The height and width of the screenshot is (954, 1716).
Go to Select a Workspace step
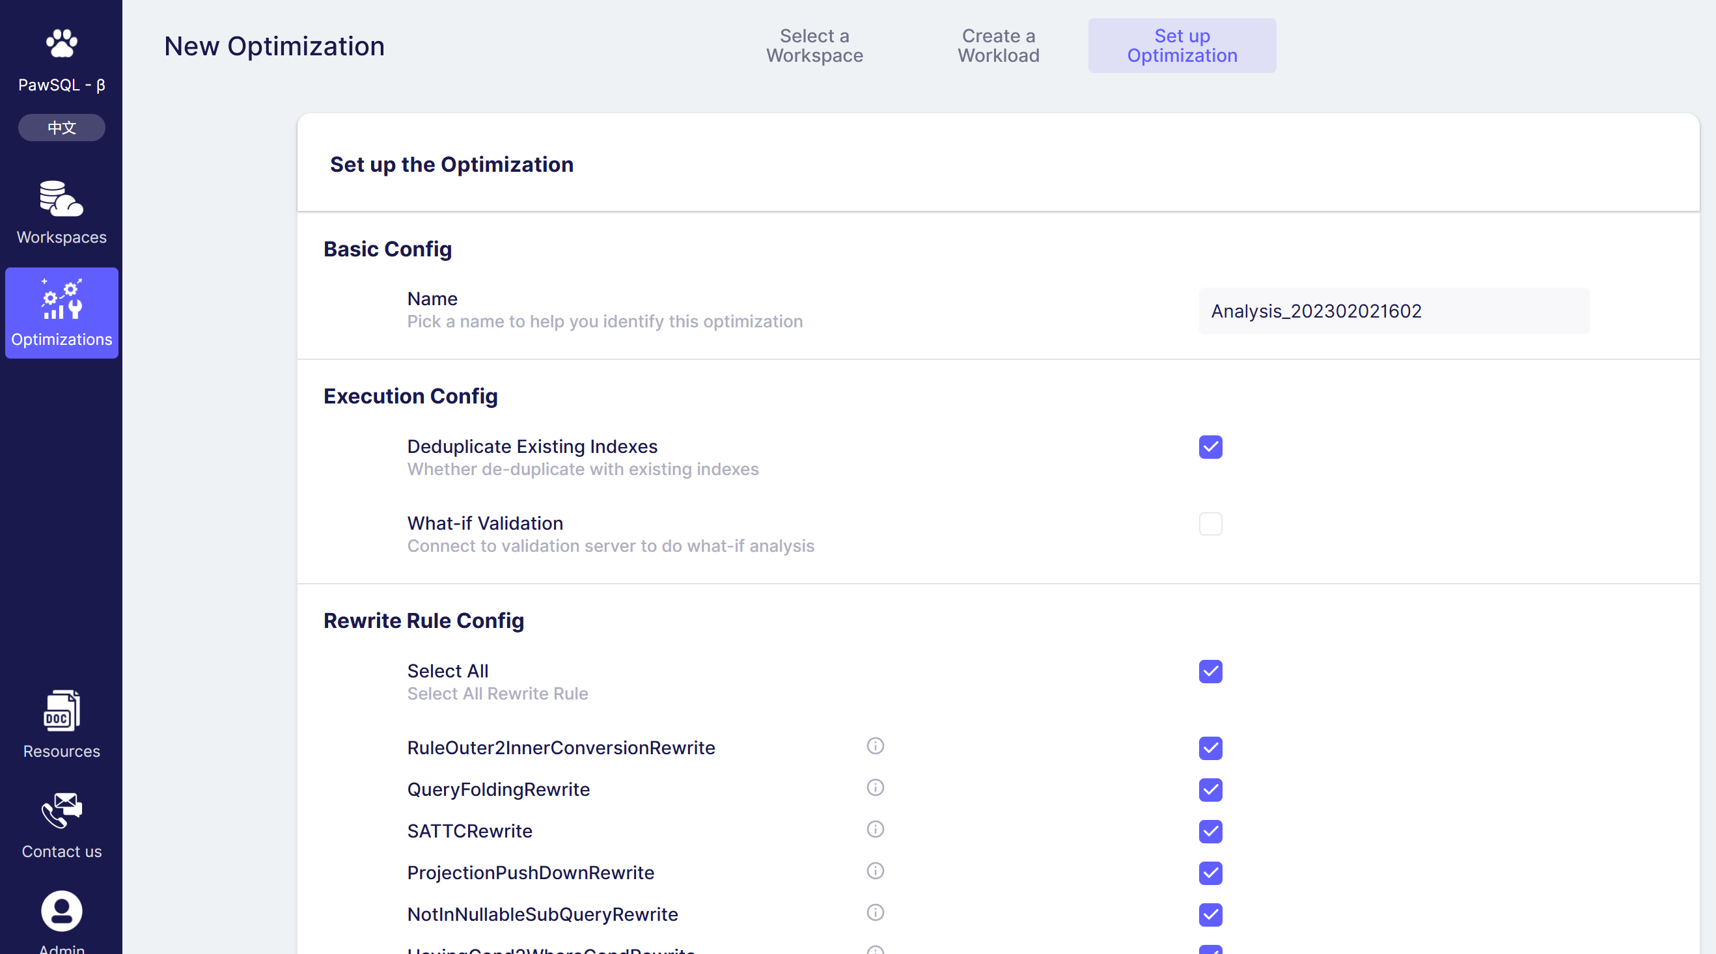[814, 46]
